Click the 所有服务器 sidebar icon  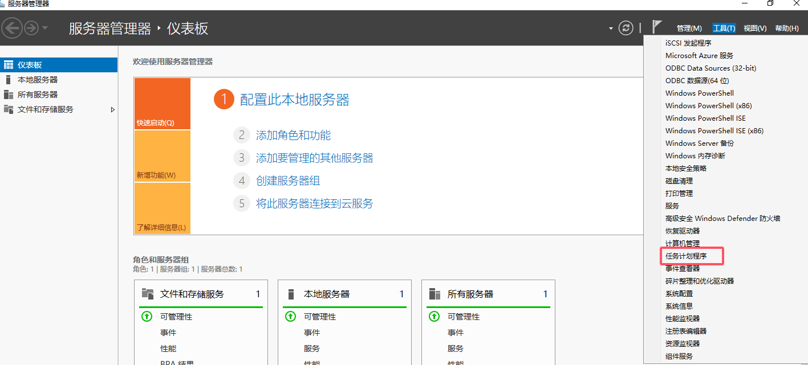coord(9,95)
